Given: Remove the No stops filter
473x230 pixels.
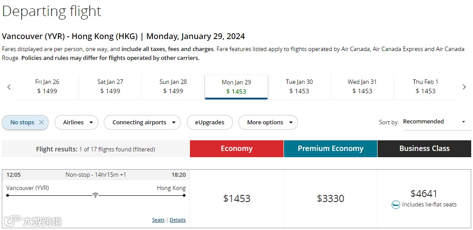Looking at the screenshot, I should (41, 123).
